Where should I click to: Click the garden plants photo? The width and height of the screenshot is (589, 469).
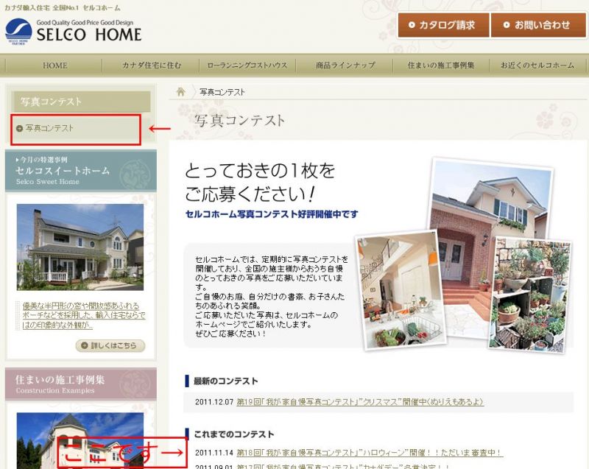[x=530, y=295]
